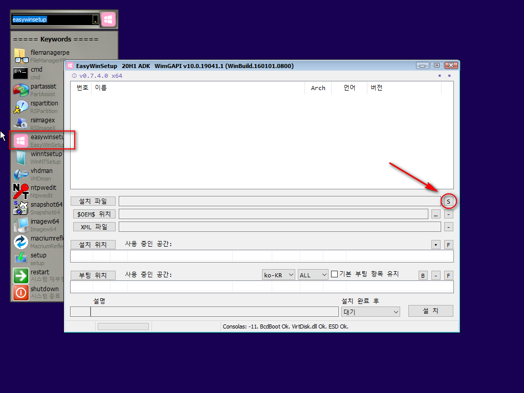Click the 설치 위치 button
This screenshot has width=524, height=393.
tap(93, 244)
